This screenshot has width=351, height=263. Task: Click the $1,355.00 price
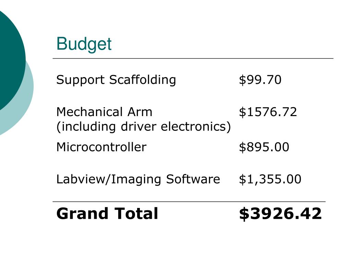[270, 179]
